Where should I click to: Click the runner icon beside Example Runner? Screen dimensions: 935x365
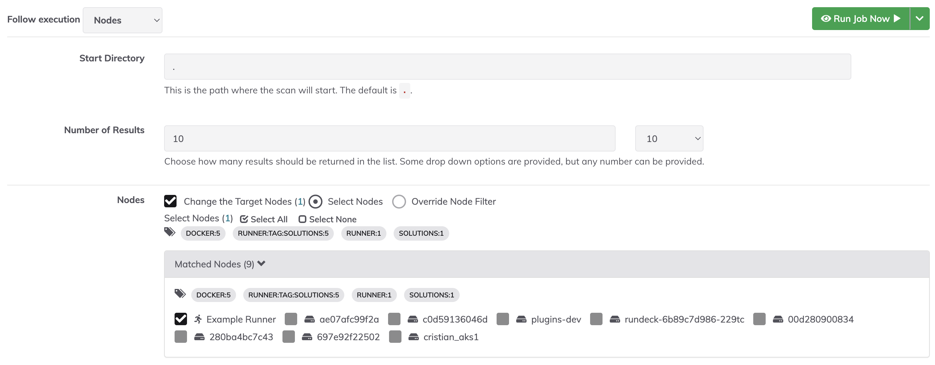(198, 319)
